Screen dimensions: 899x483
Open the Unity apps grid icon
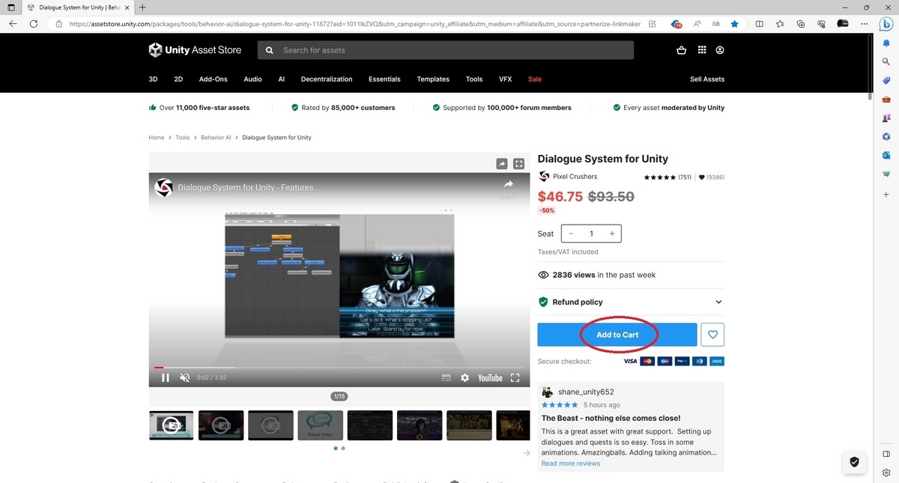702,50
